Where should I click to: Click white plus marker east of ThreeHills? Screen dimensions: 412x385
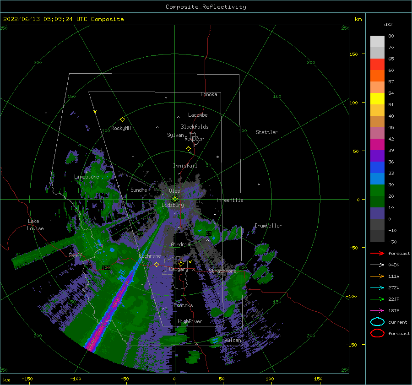259,184
